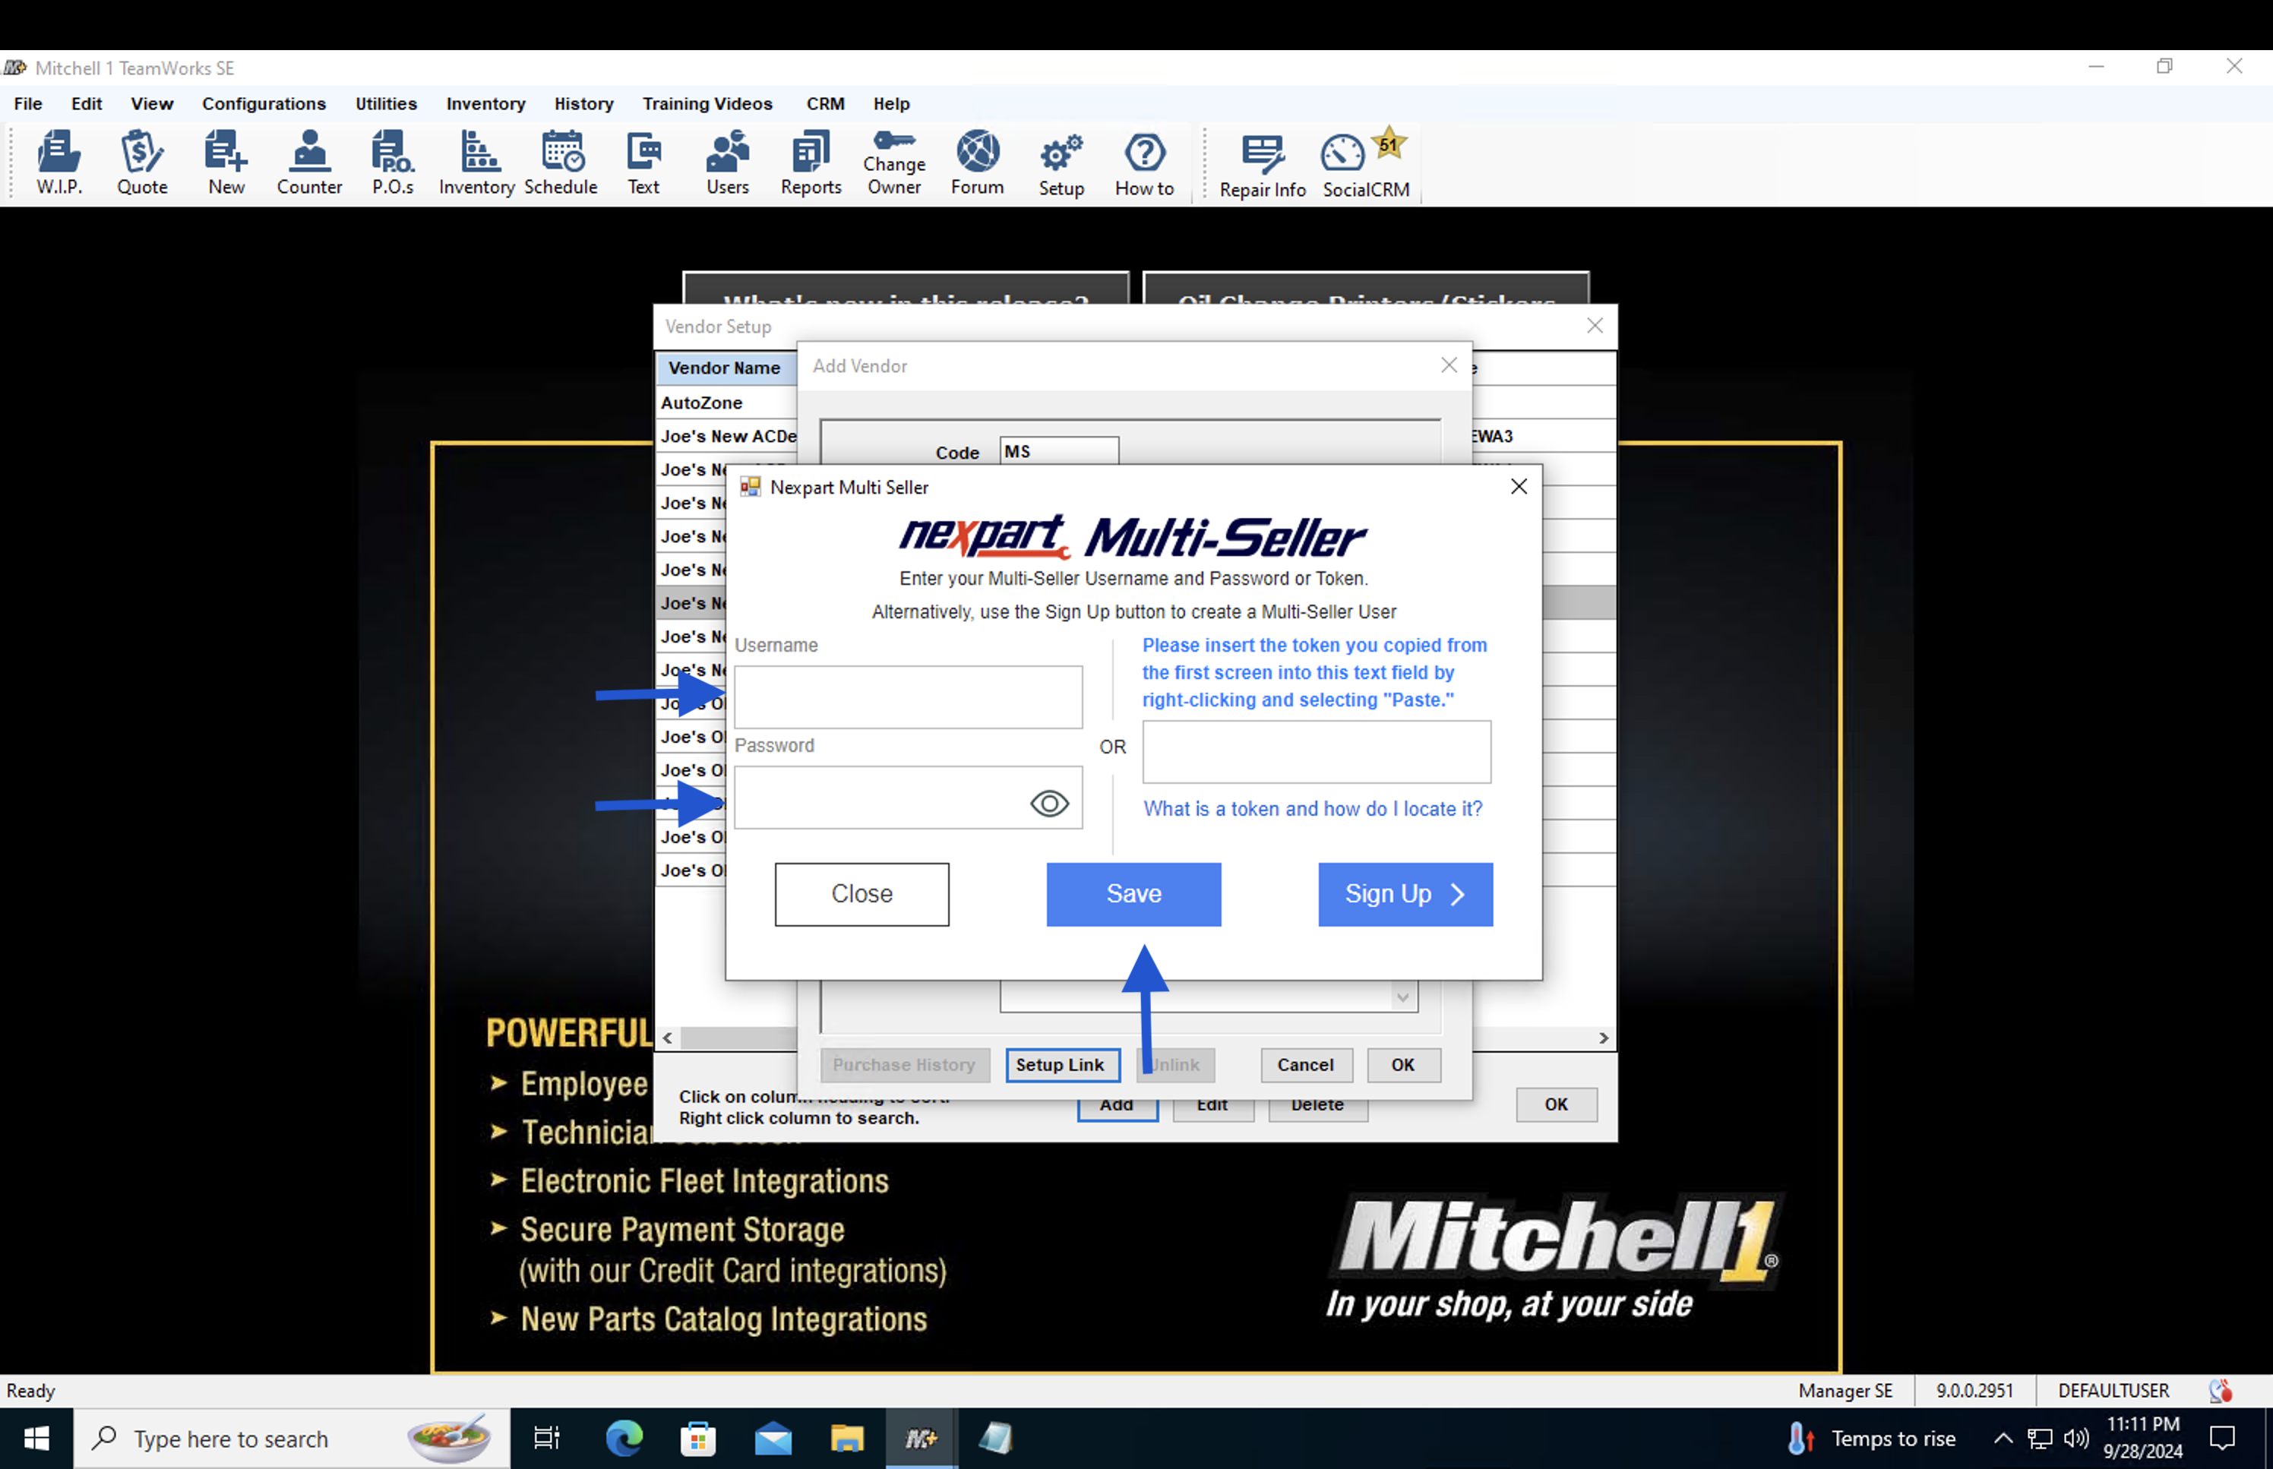
Task: Open the Inventory toolbar icon
Action: coord(477,162)
